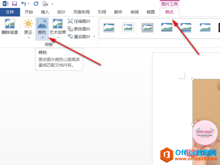
Task: Undo the last action with the undo arrow
Action: [23, 4]
